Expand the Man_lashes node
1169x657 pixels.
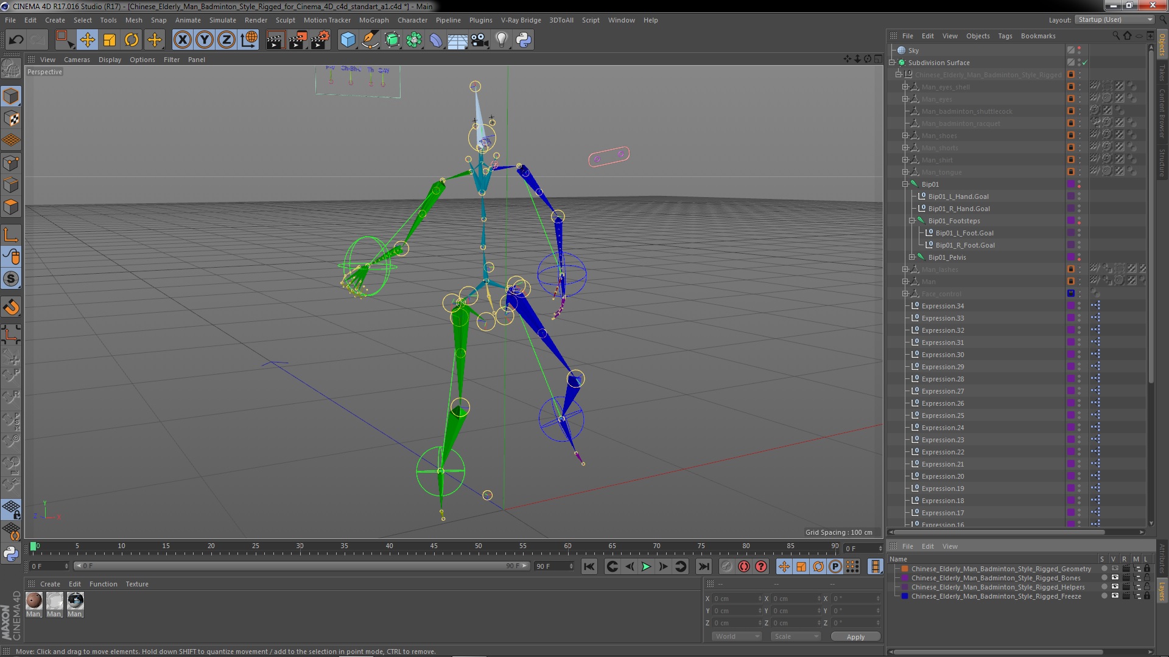pyautogui.click(x=905, y=269)
